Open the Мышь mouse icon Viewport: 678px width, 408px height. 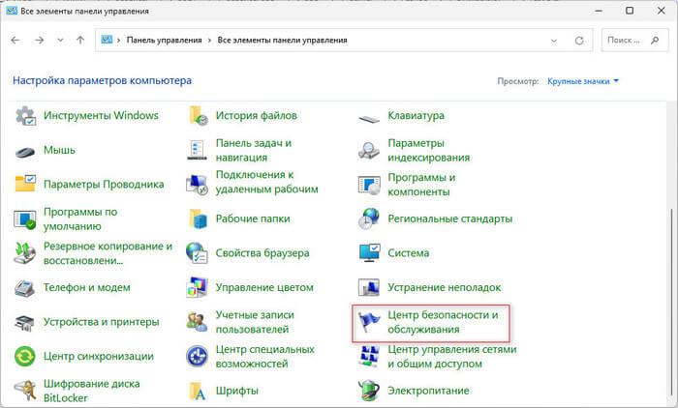pyautogui.click(x=26, y=150)
